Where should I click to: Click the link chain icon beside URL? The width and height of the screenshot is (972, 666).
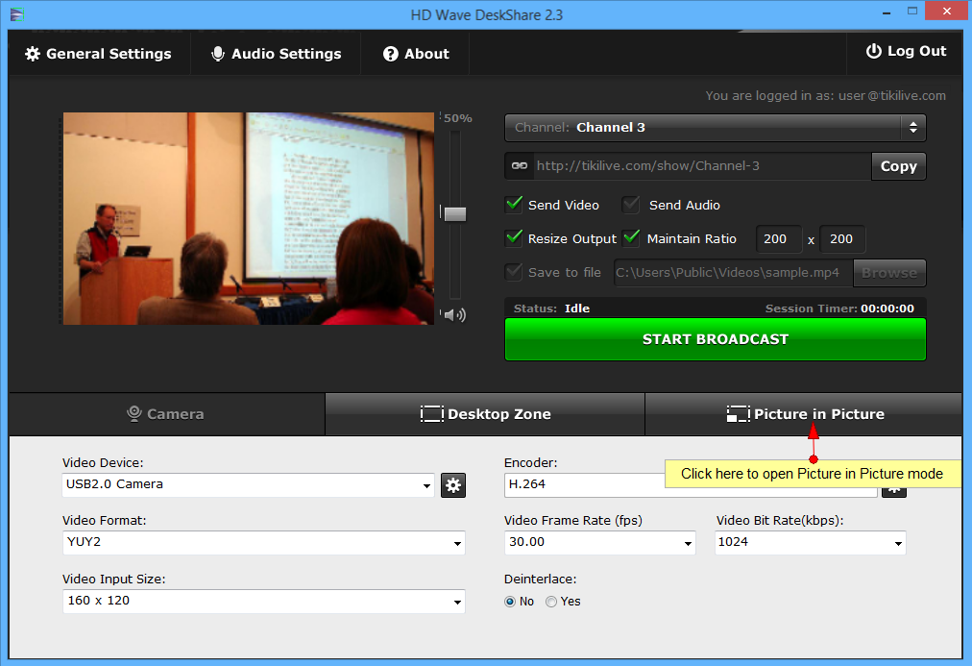click(x=520, y=166)
